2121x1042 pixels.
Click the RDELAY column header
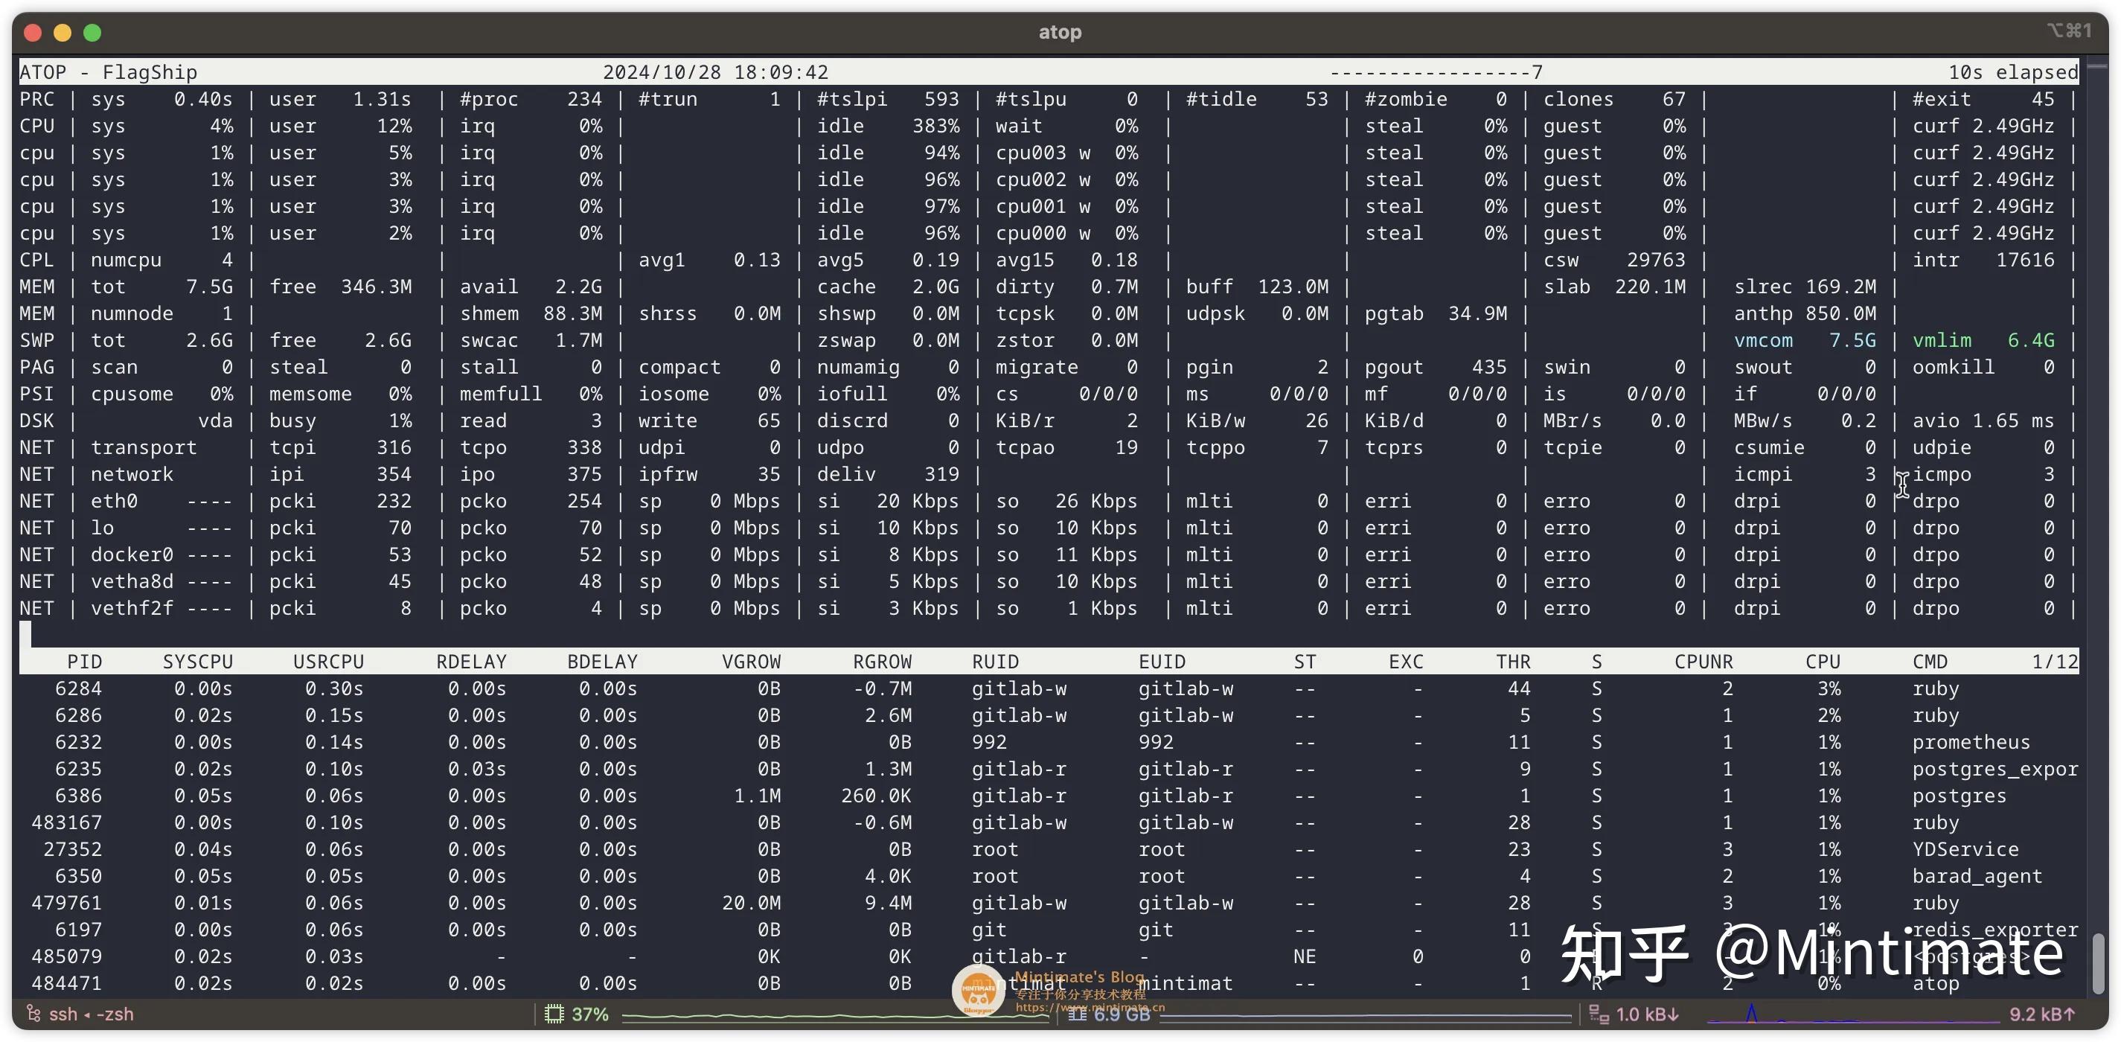tap(471, 662)
